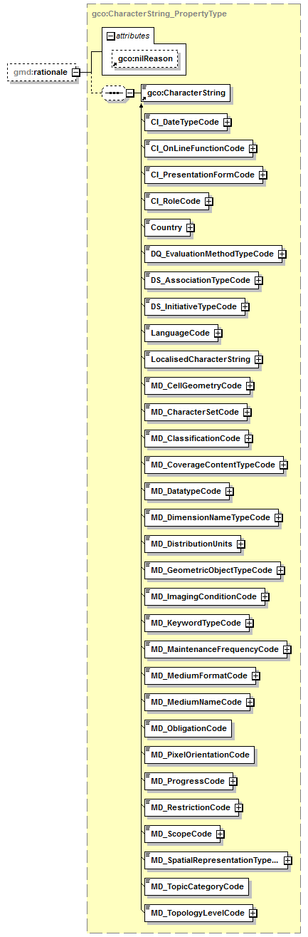Image resolution: width=308 pixels, height=937 pixels.
Task: Click the attributes heading label
Action: coord(134,36)
